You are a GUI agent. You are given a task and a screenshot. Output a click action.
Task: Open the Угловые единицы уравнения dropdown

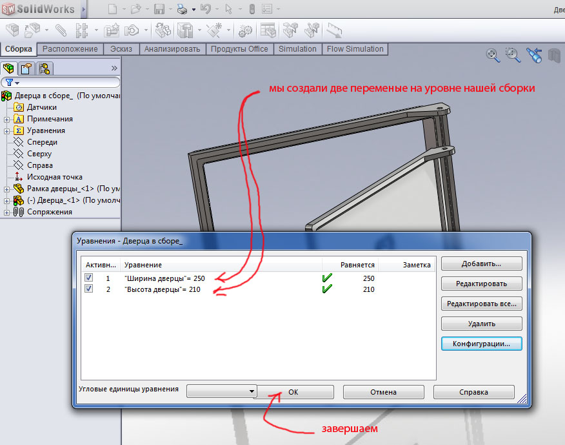(x=221, y=391)
